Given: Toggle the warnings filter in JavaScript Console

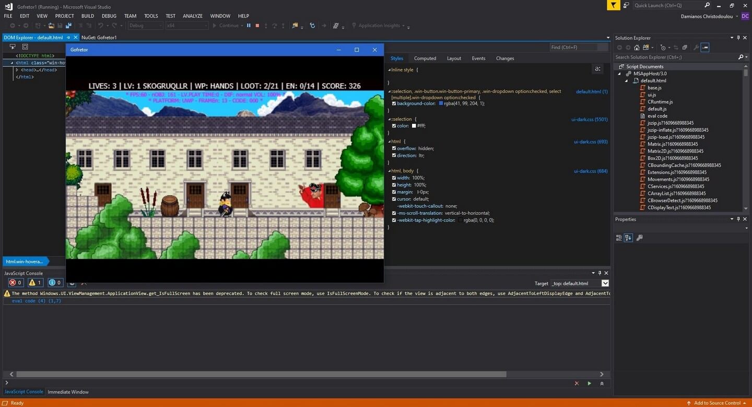Looking at the screenshot, I should click(35, 283).
